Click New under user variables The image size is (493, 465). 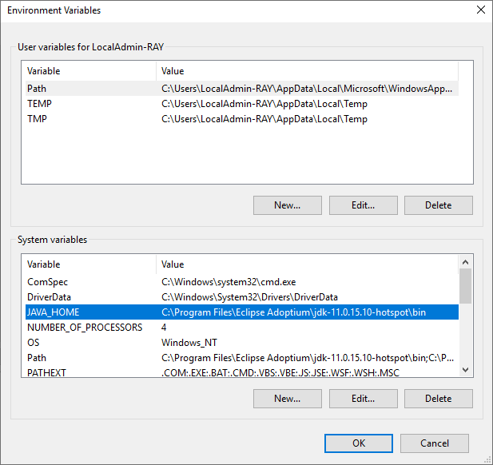coord(287,205)
